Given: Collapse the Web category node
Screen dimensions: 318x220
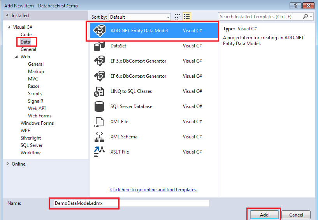Looking at the screenshot, I should coord(16,57).
